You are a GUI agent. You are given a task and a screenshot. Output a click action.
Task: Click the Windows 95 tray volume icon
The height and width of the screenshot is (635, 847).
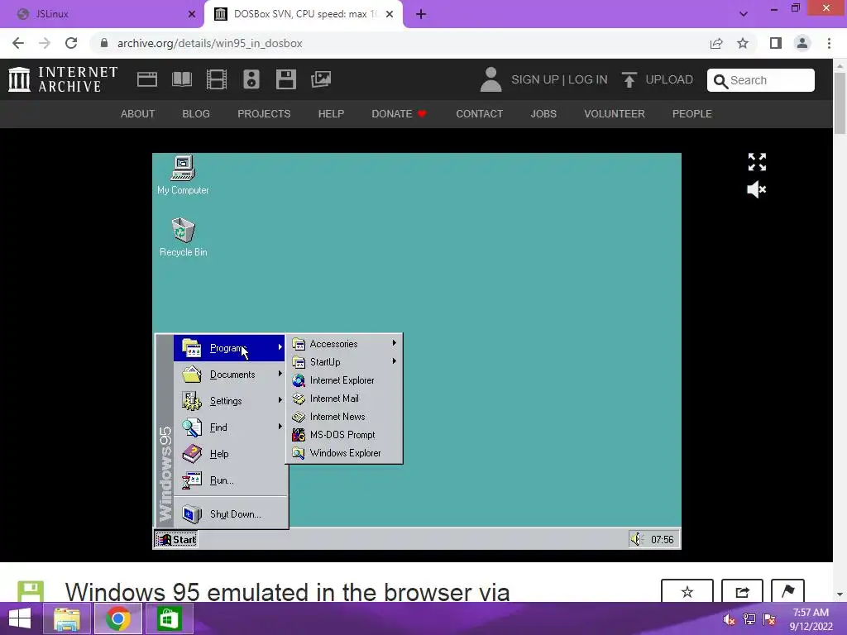[x=637, y=539]
